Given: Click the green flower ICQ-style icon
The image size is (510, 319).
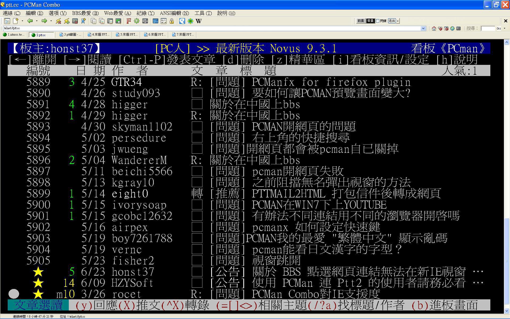Looking at the screenshot, I should pyautogui.click(x=190, y=21).
